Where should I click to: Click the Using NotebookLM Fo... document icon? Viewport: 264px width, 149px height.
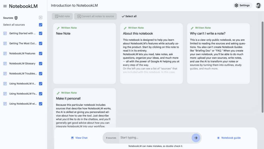coord(5,94)
